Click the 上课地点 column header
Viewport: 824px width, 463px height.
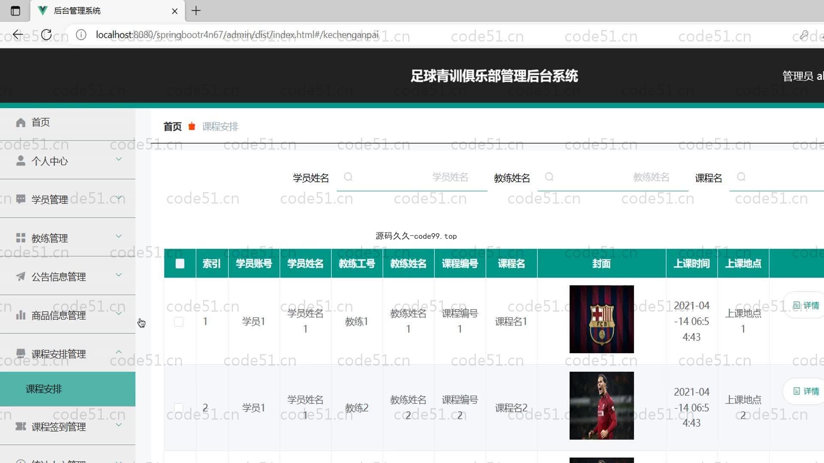click(x=743, y=264)
